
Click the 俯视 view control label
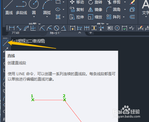coord(22,41)
